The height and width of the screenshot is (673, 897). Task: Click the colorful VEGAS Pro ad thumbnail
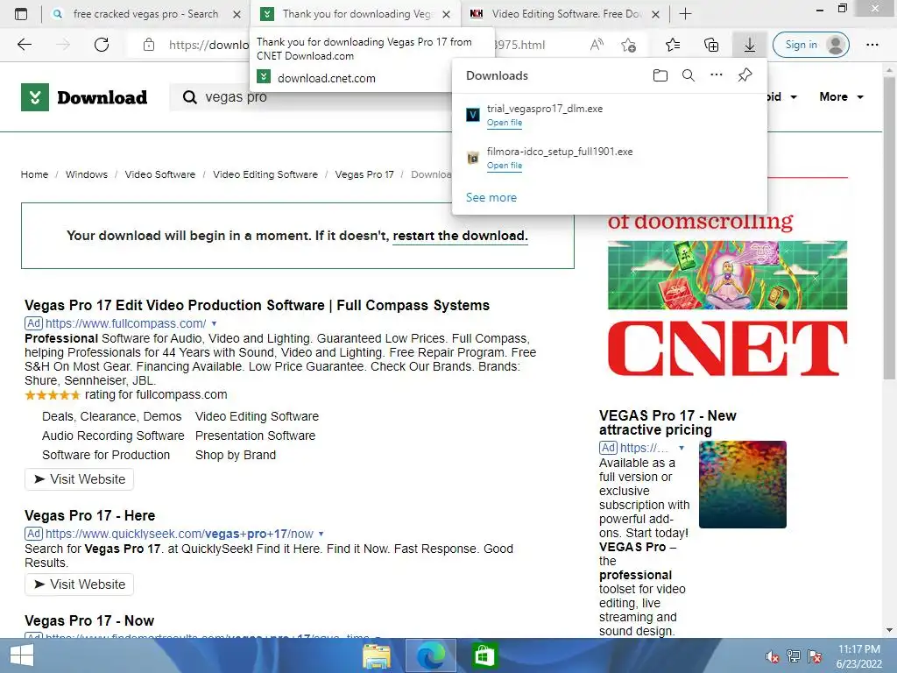click(743, 484)
